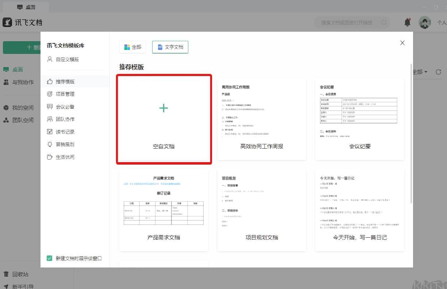Choose the 高效协同工作周报 template
Image resolution: width=447 pixels, height=289 pixels.
[262, 119]
